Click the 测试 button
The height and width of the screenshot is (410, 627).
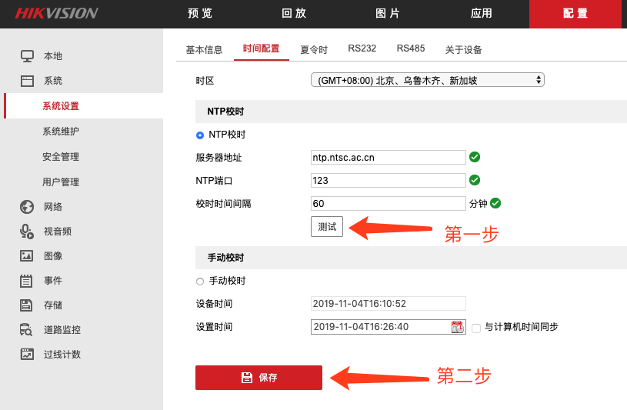[x=327, y=227]
